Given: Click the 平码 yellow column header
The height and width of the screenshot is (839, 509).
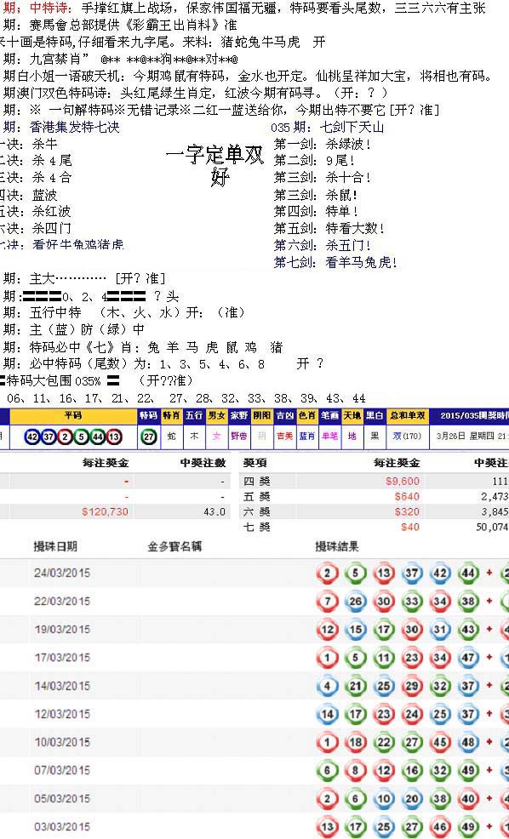Looking at the screenshot, I should pyautogui.click(x=73, y=416).
